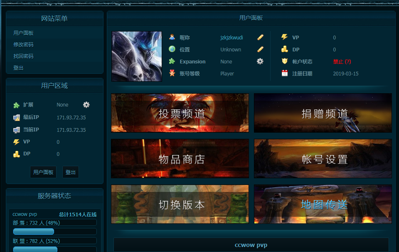Viewport: 399px width, 252px height.
Task: Click the Lich King avatar image
Action: coord(136,56)
